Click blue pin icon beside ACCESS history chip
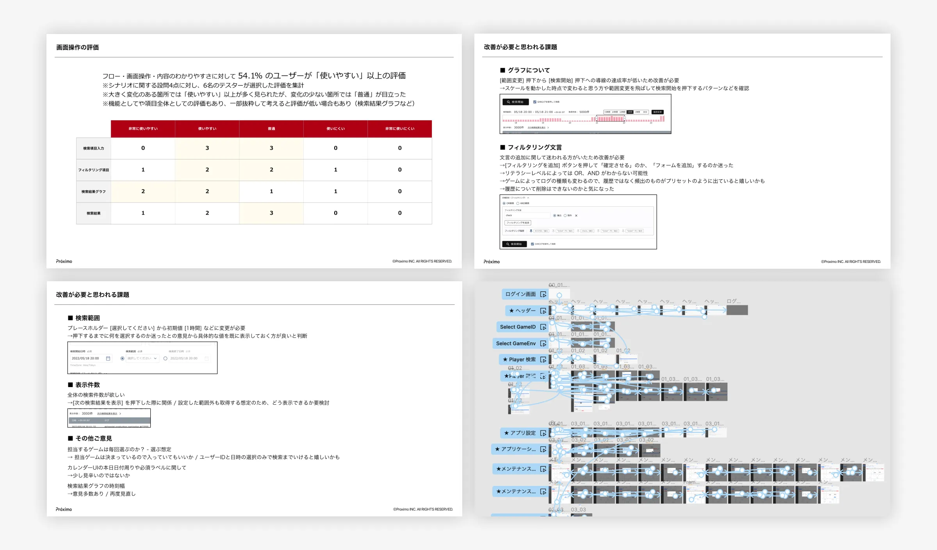The image size is (937, 550). coord(531,231)
